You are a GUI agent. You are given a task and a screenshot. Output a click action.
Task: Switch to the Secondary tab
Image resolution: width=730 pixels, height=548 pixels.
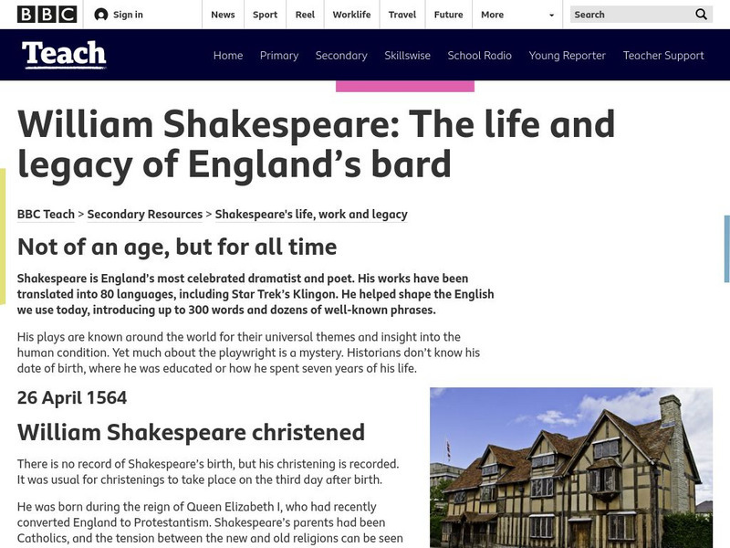(x=341, y=55)
